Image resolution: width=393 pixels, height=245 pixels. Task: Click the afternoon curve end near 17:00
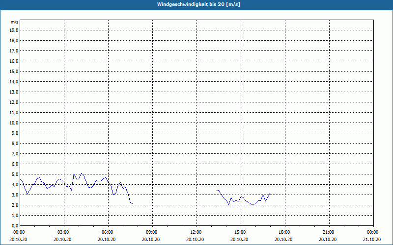pos(270,193)
